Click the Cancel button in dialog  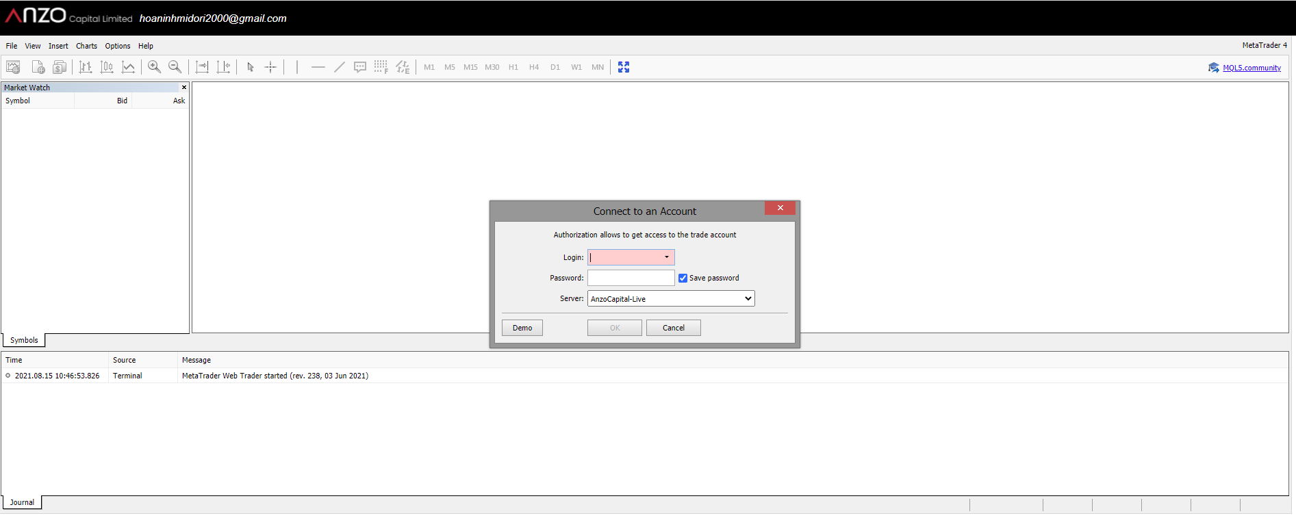tap(674, 328)
